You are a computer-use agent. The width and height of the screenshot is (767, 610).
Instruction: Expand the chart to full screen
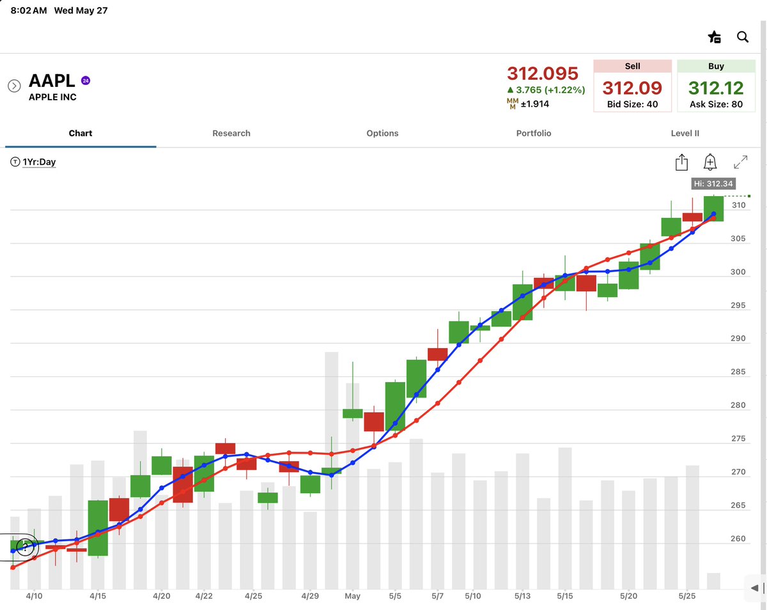tap(741, 162)
